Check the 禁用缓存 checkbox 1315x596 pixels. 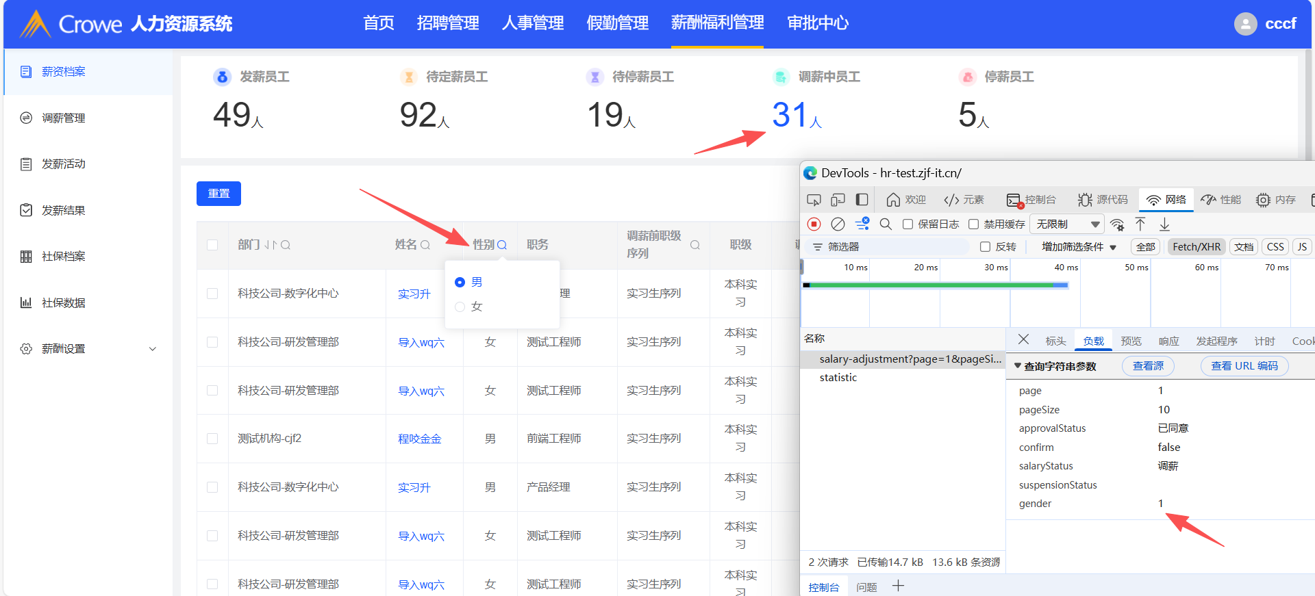[973, 224]
